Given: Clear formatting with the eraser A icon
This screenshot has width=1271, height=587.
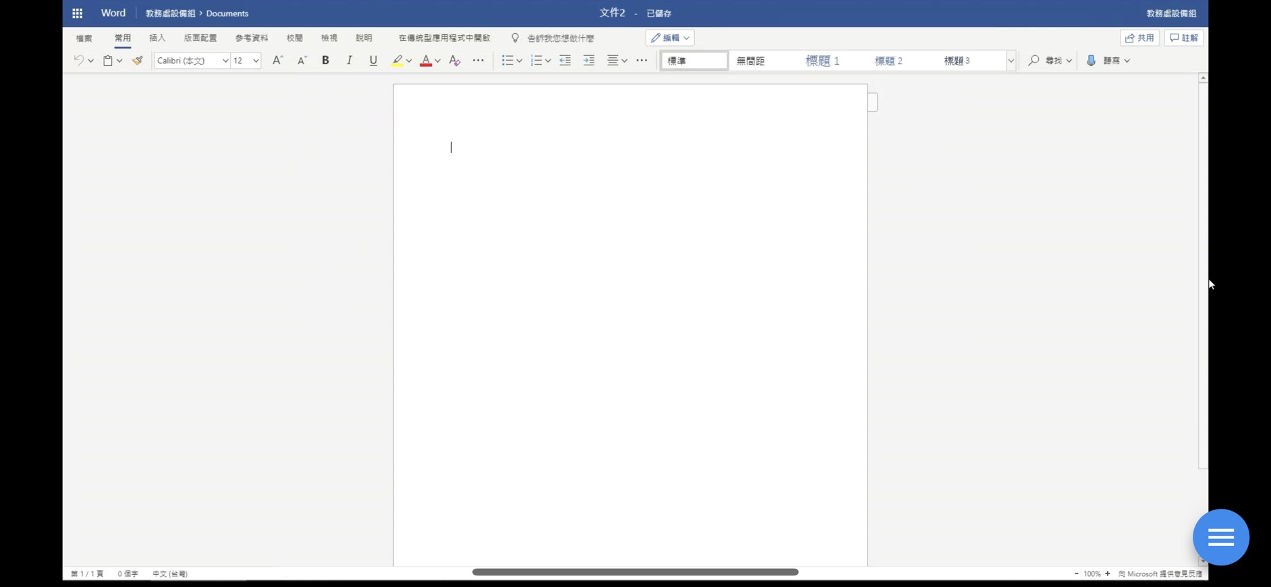Looking at the screenshot, I should tap(455, 61).
